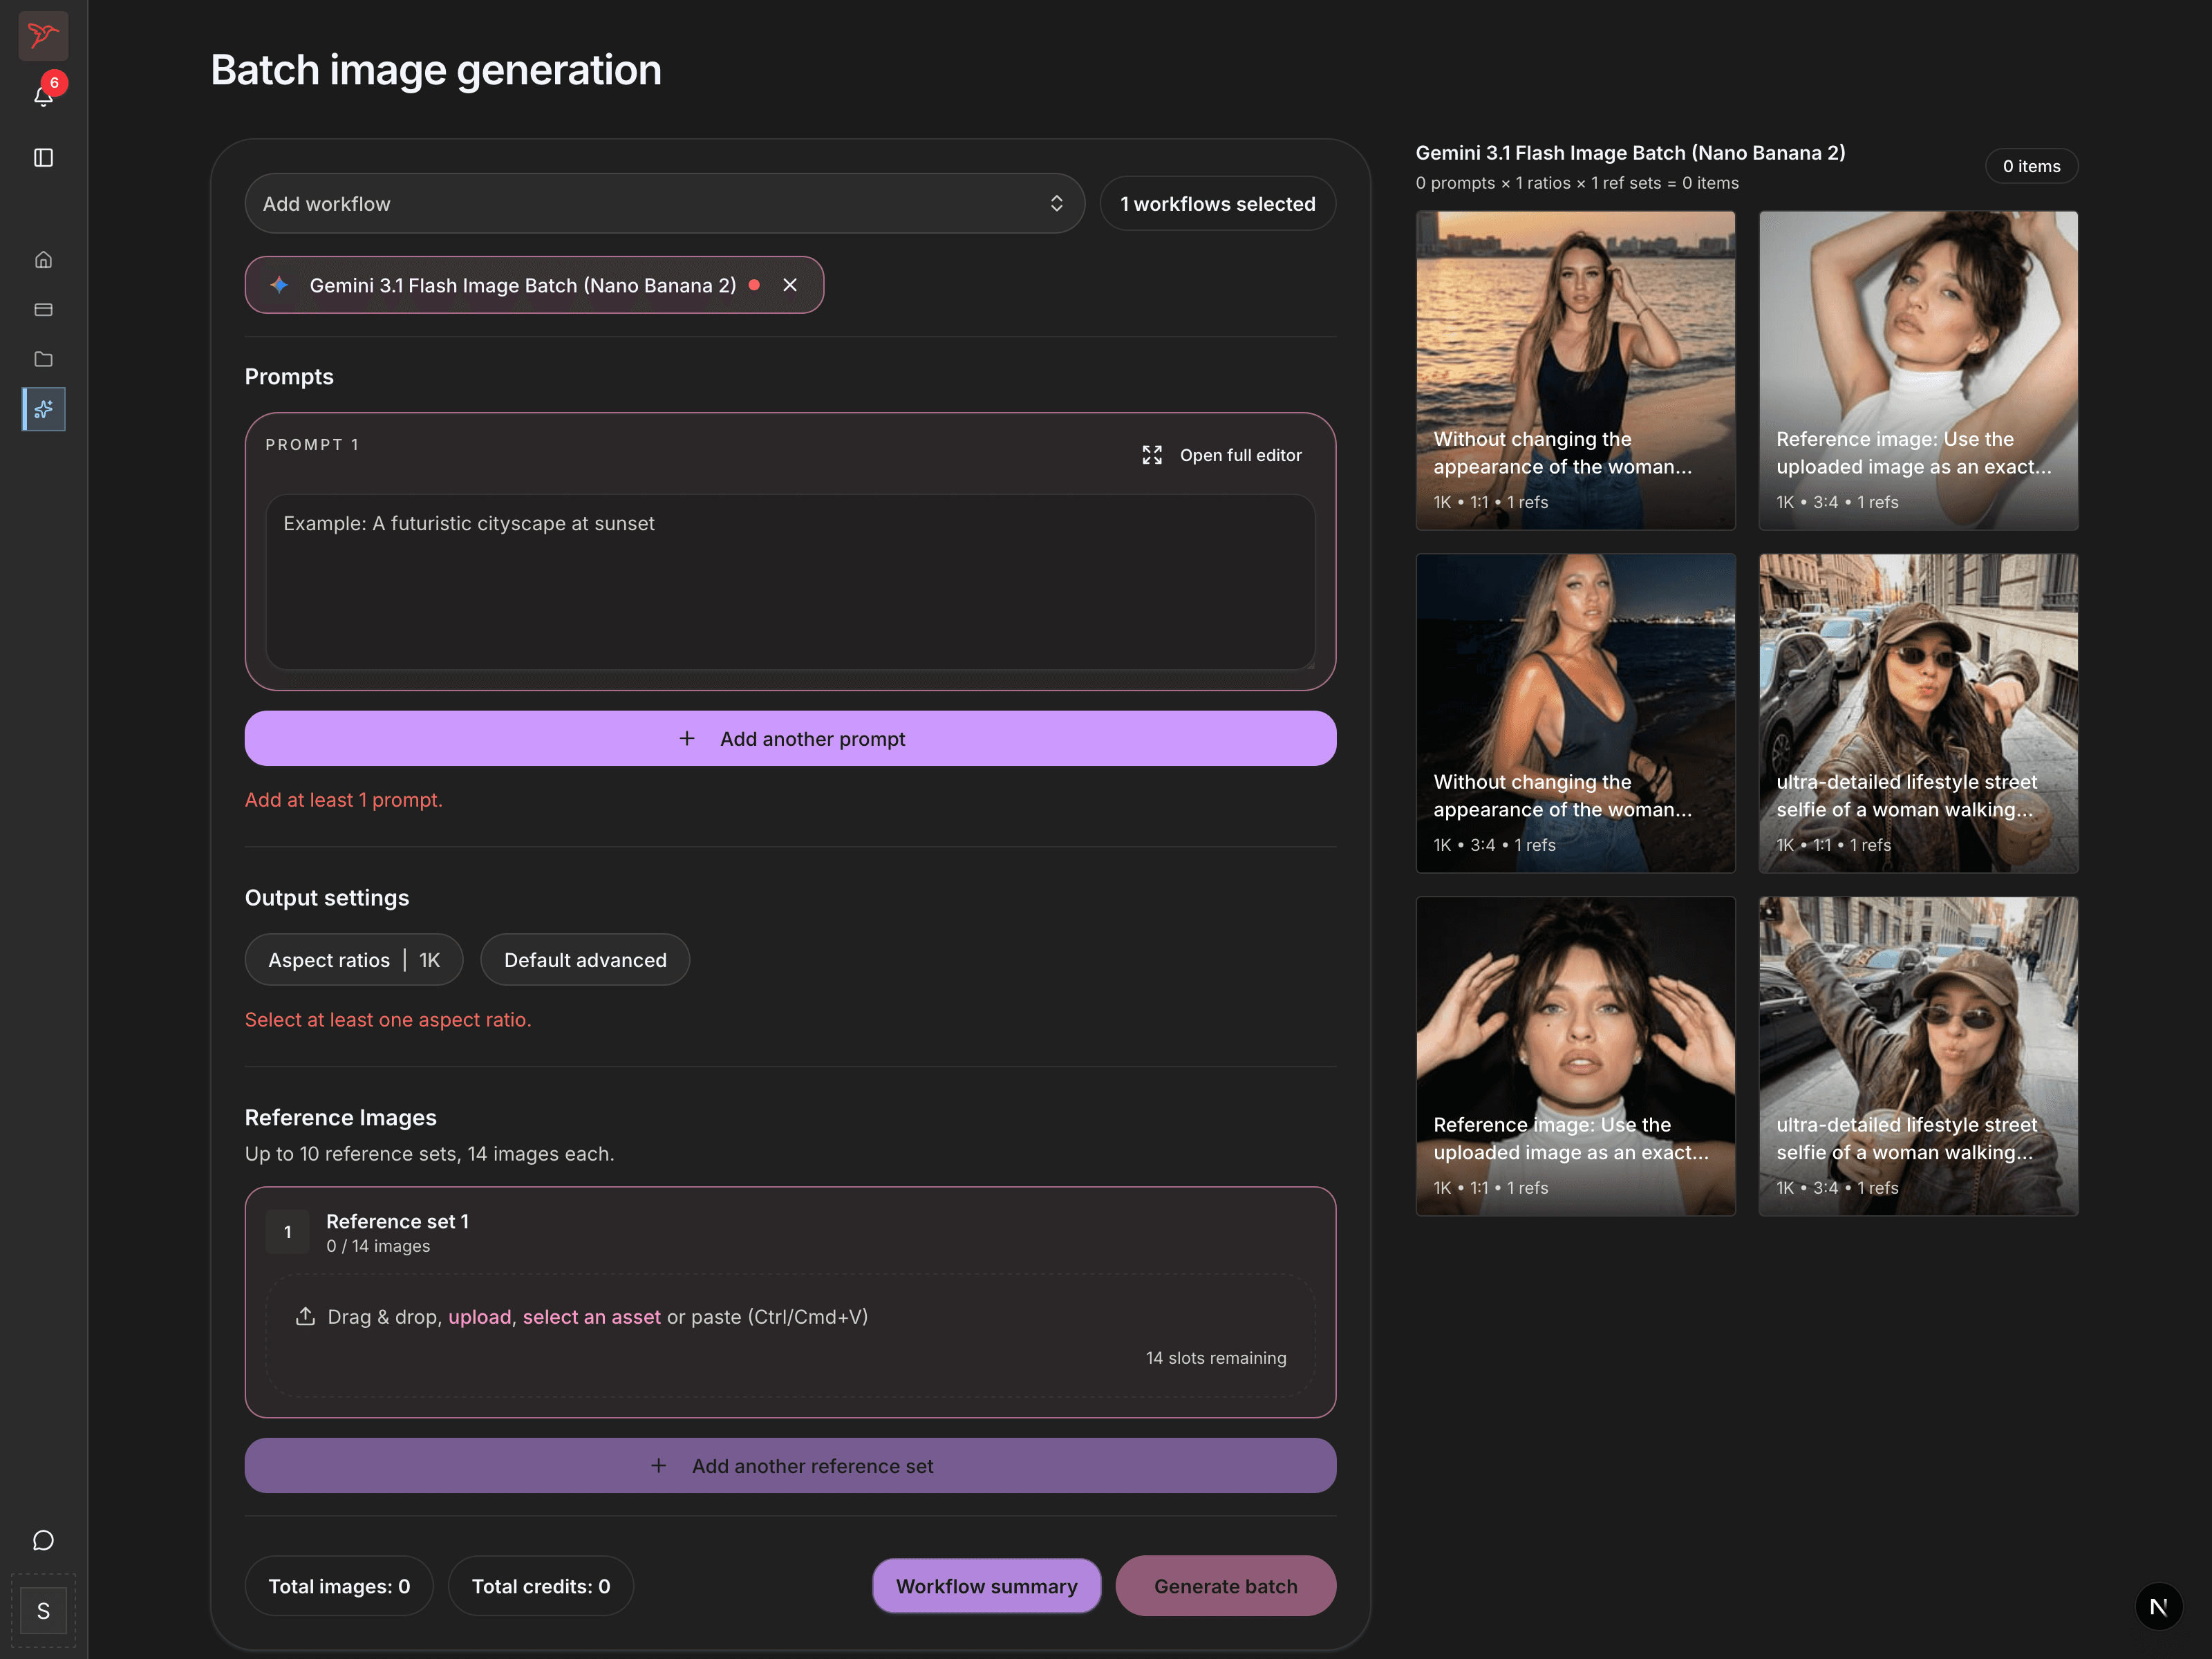Toggle the sidebar panel icon
Screen dimensions: 2212x1659
[43, 157]
